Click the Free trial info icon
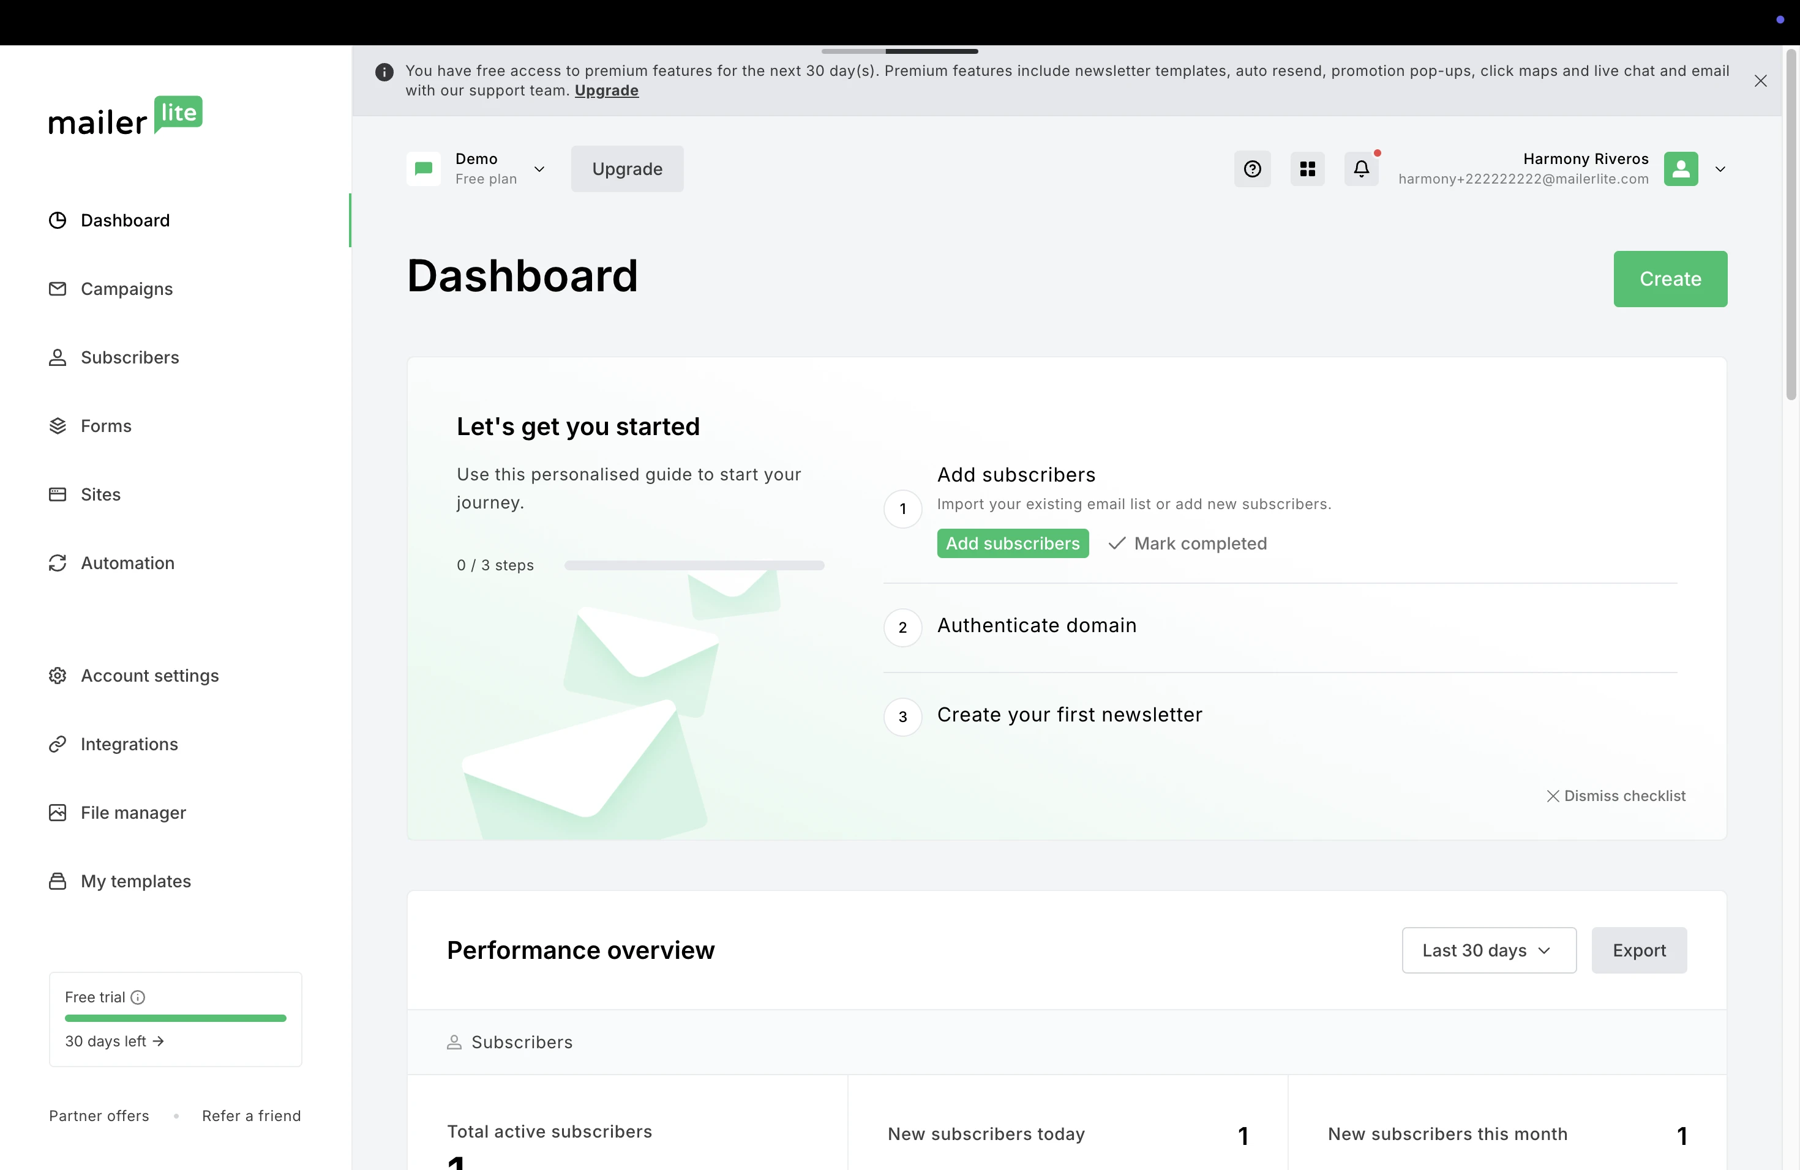 [138, 997]
